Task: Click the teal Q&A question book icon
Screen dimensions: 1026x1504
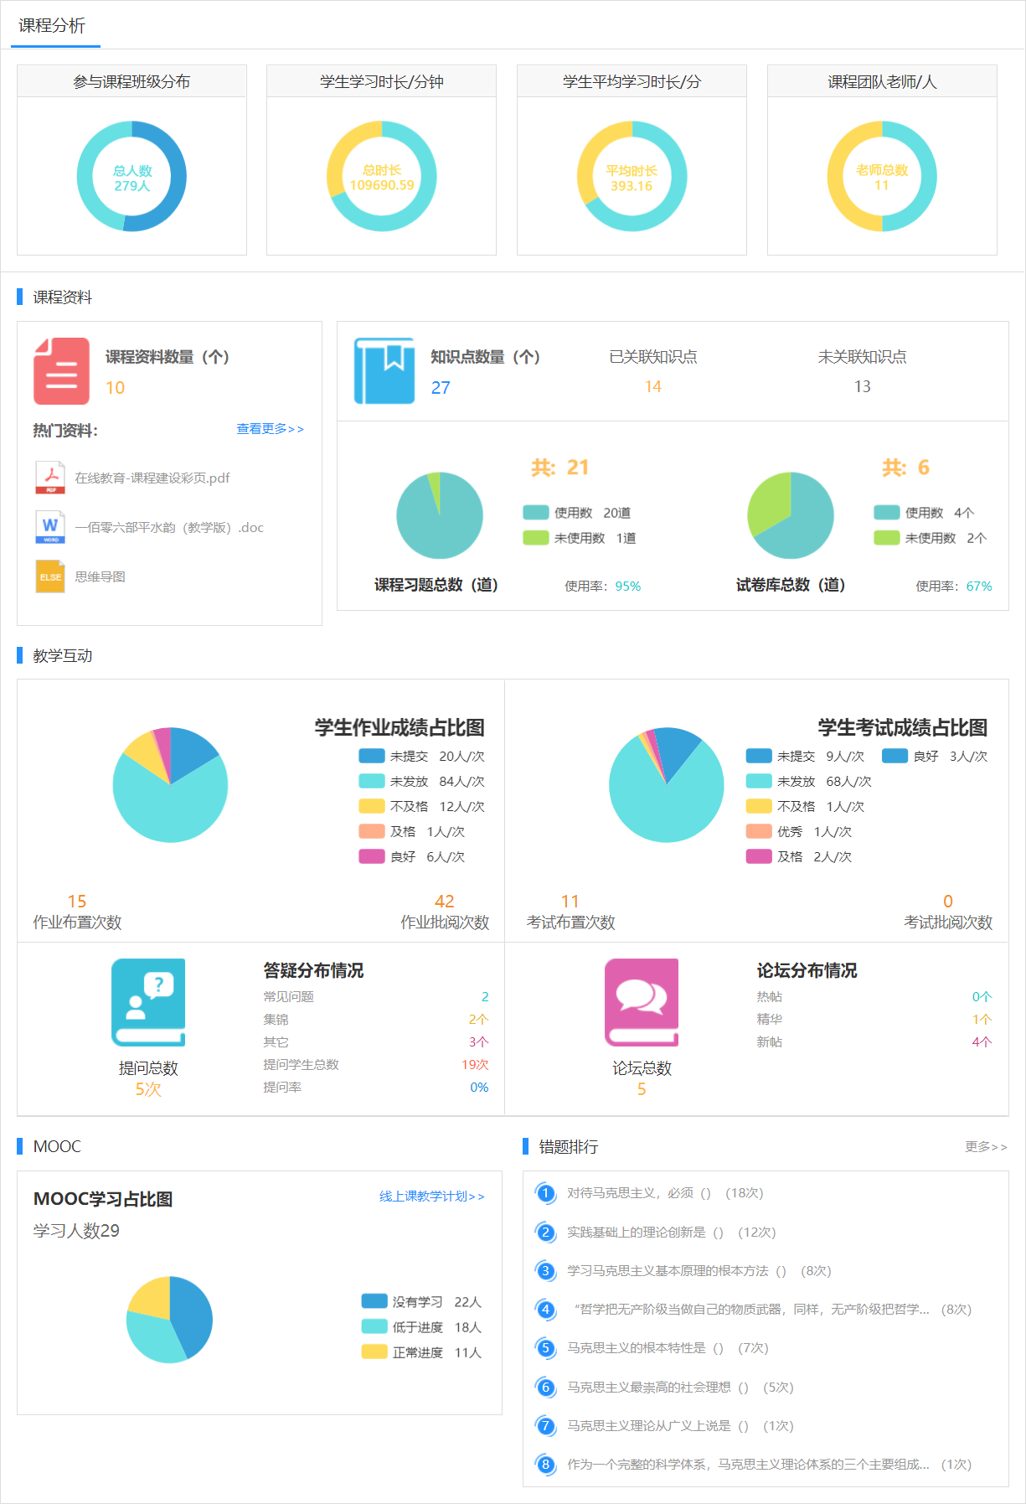Action: (x=148, y=1002)
